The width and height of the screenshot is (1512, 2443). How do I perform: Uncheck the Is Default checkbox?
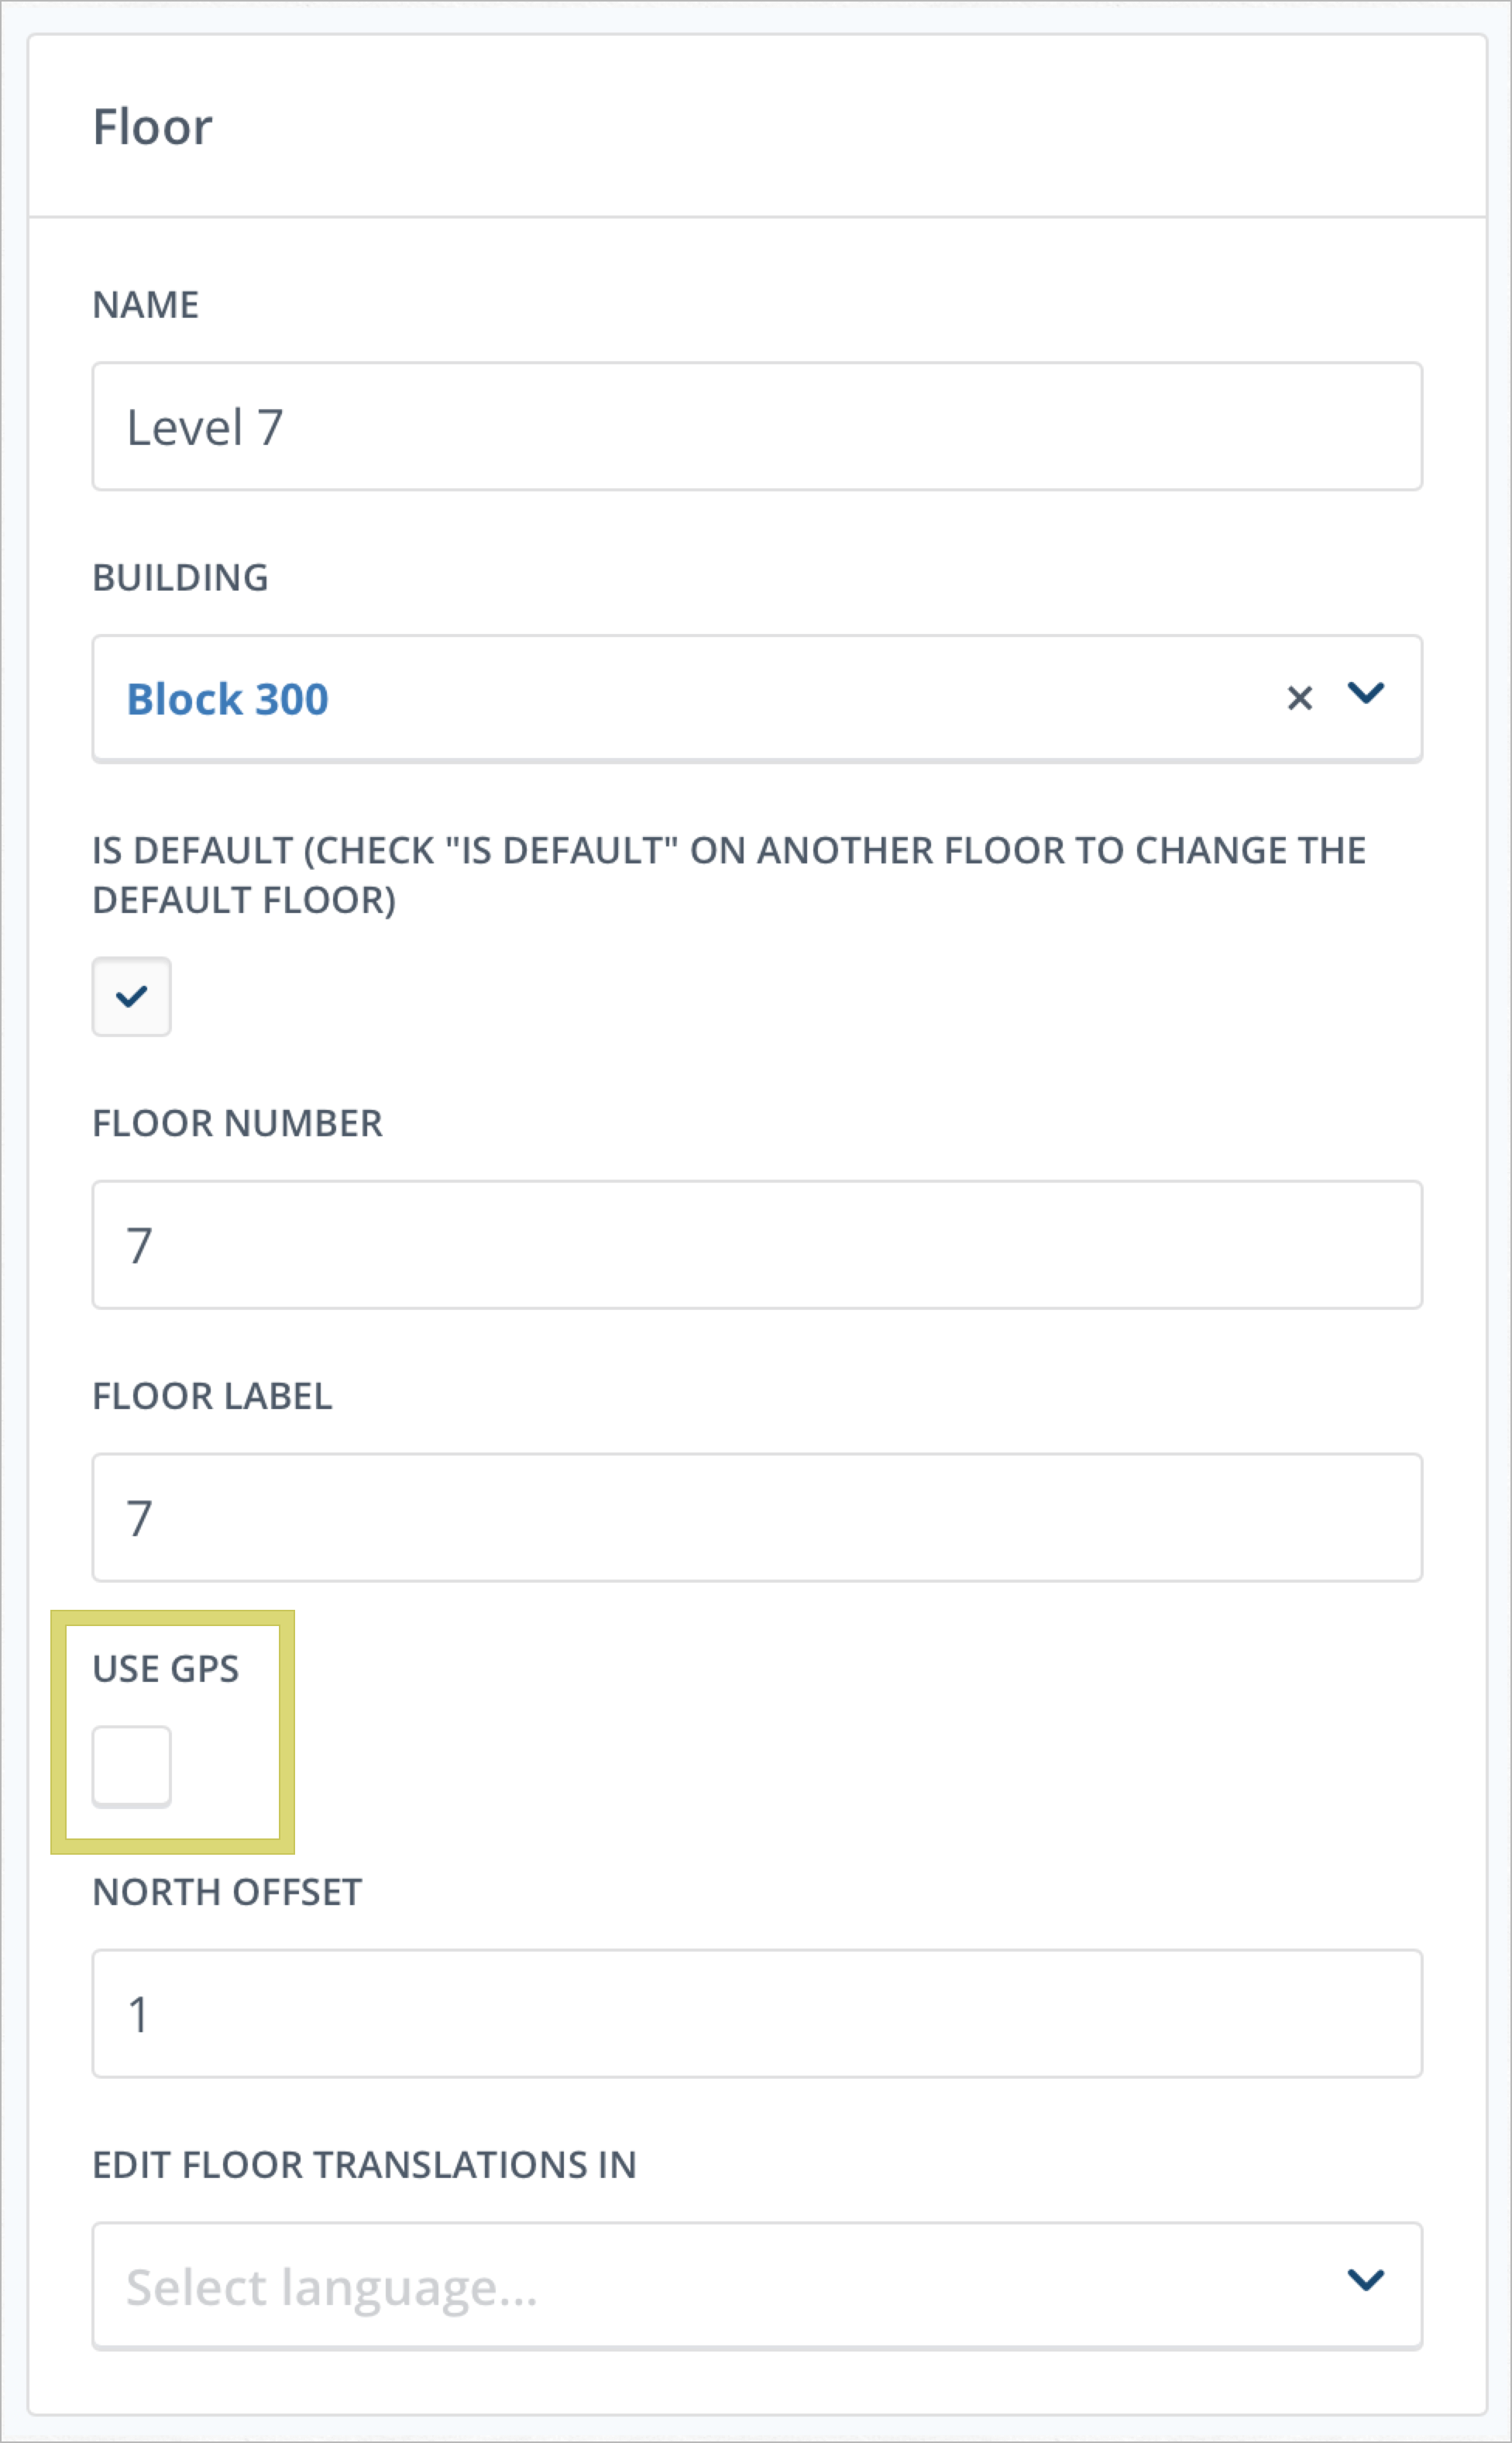pyautogui.click(x=131, y=997)
